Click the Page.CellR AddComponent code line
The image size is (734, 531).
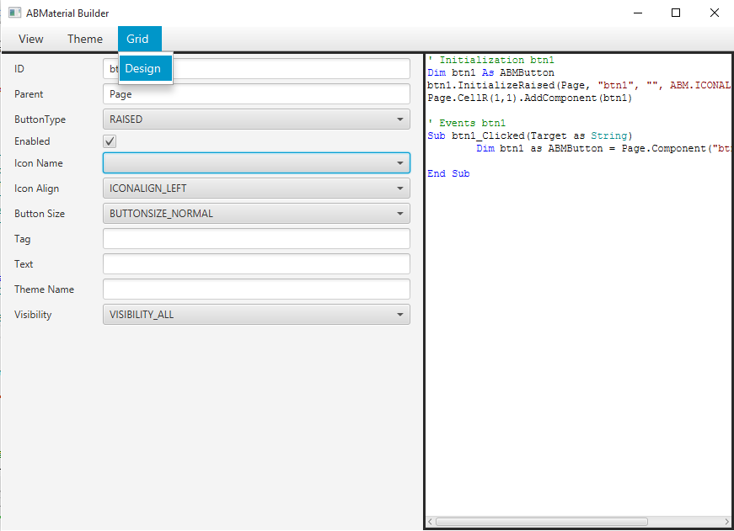coord(529,98)
